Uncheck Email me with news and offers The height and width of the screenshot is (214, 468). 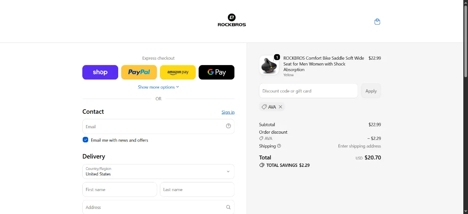pos(85,140)
